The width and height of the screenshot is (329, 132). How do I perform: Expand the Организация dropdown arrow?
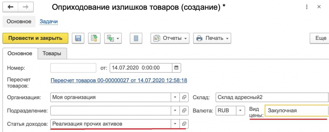pyautogui.click(x=175, y=97)
